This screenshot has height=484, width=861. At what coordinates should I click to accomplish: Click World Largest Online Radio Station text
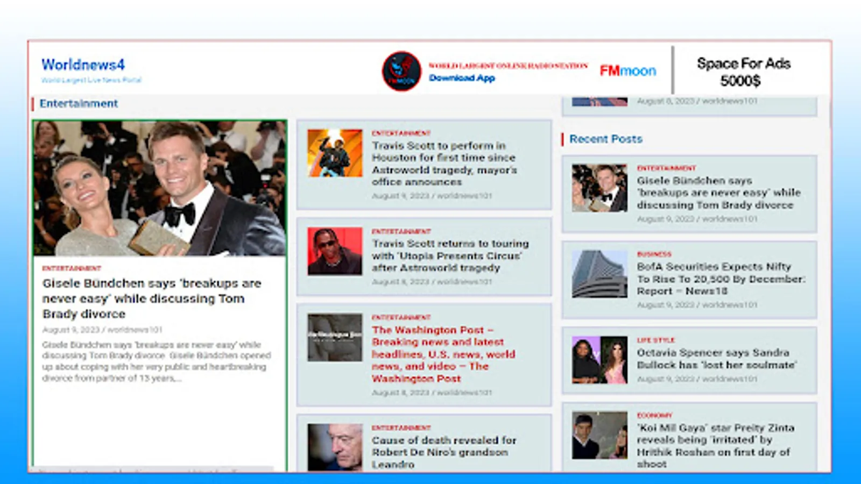[508, 66]
